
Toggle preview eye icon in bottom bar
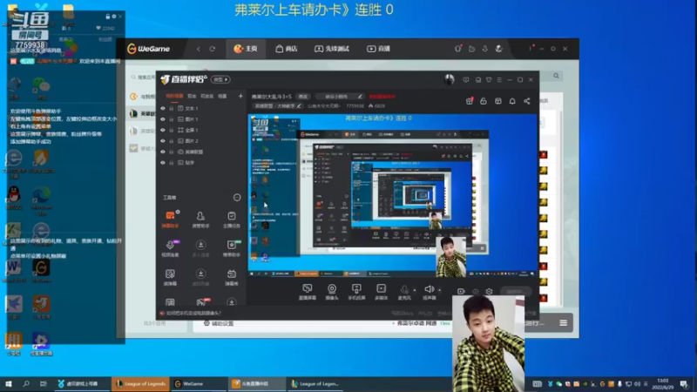(475, 292)
